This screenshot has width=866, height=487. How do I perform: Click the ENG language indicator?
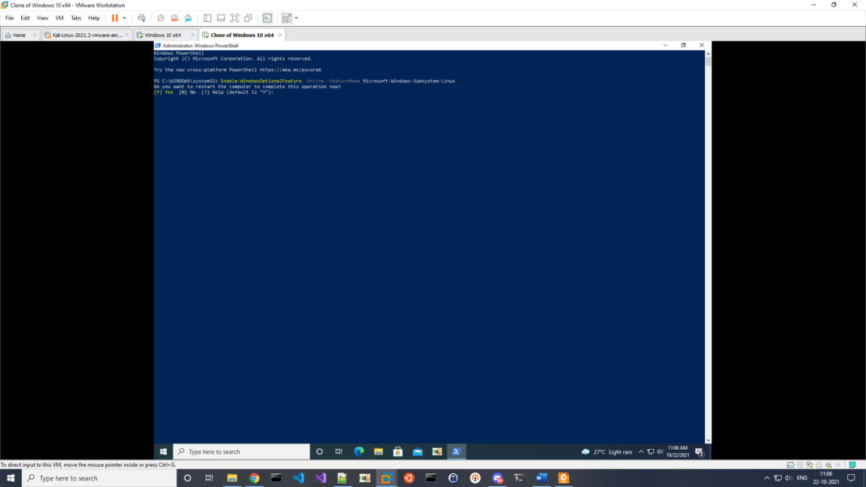click(802, 478)
